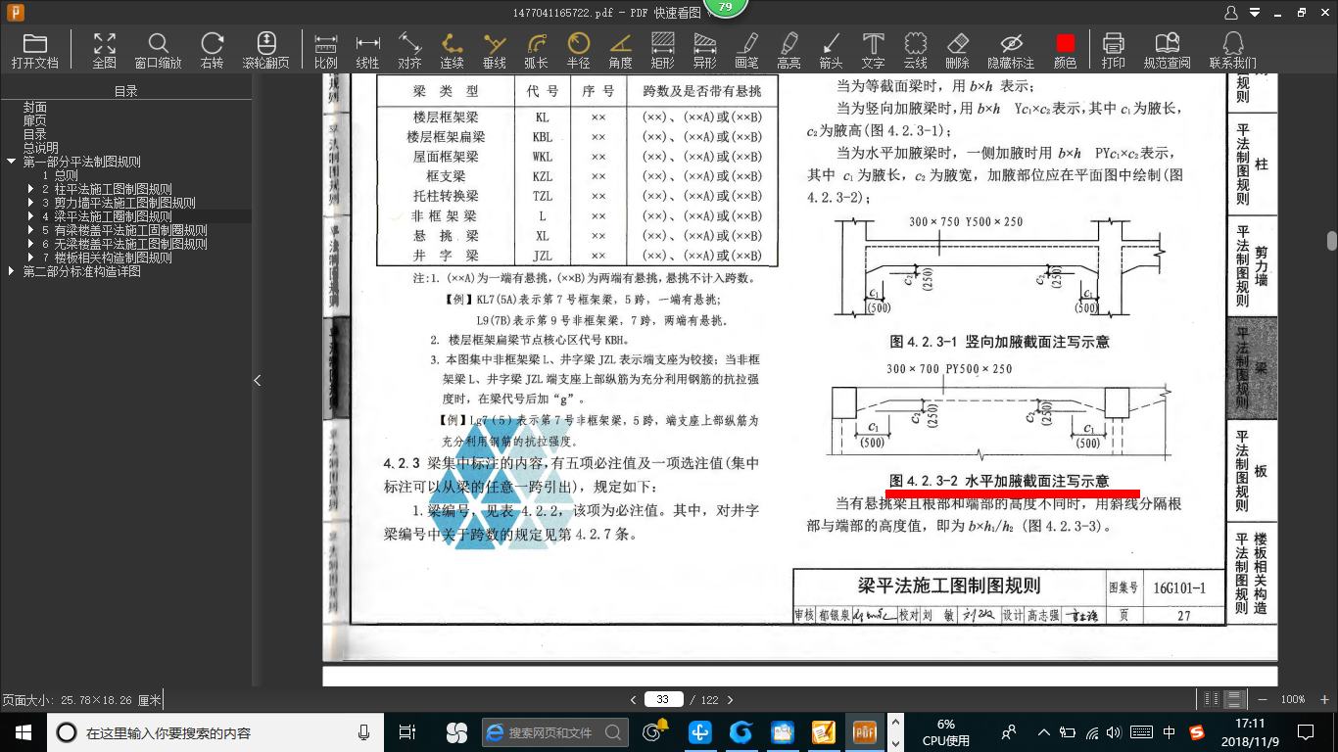The width and height of the screenshot is (1338, 752).
Task: Expand 第二部分标准构造详图 node
Action: tap(11, 271)
